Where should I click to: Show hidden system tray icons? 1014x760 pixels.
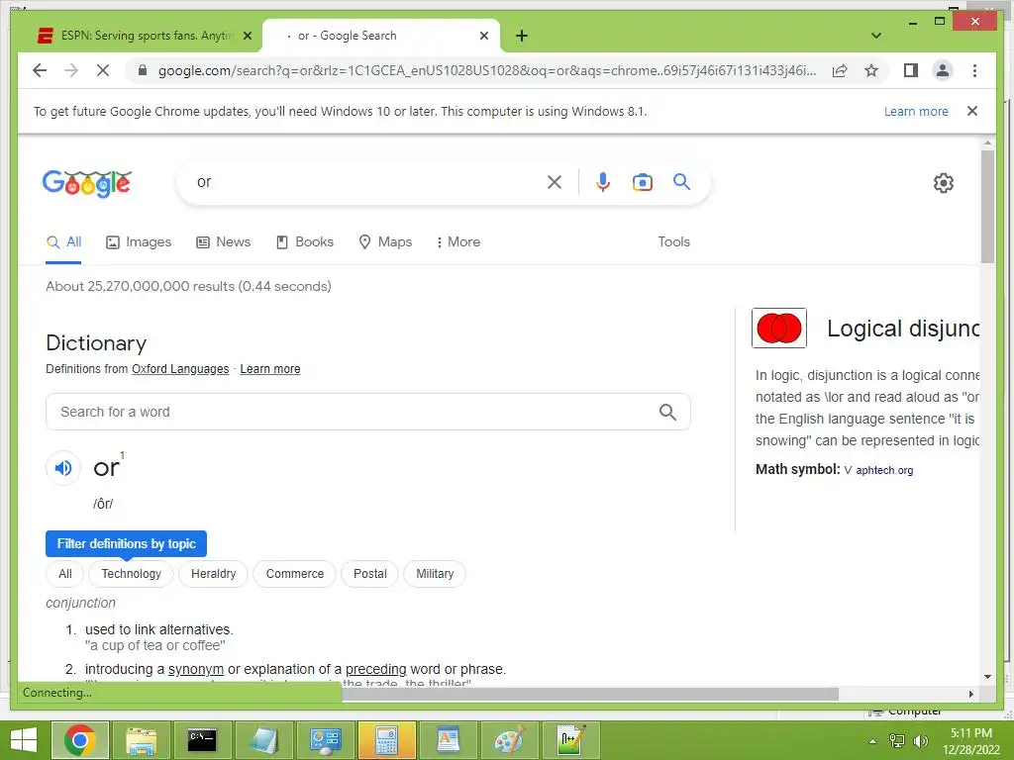coord(872,740)
